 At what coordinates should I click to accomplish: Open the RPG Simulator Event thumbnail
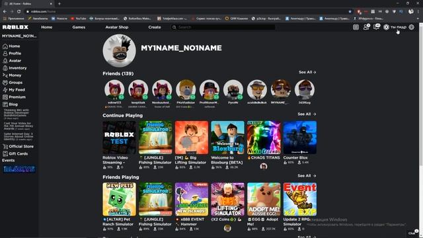coord(300,199)
